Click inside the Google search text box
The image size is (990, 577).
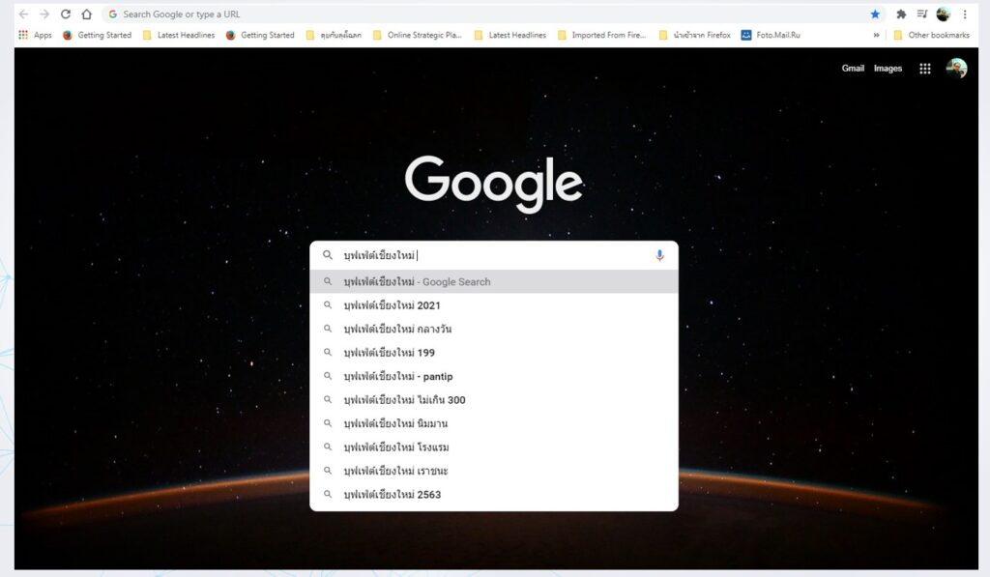pyautogui.click(x=496, y=255)
